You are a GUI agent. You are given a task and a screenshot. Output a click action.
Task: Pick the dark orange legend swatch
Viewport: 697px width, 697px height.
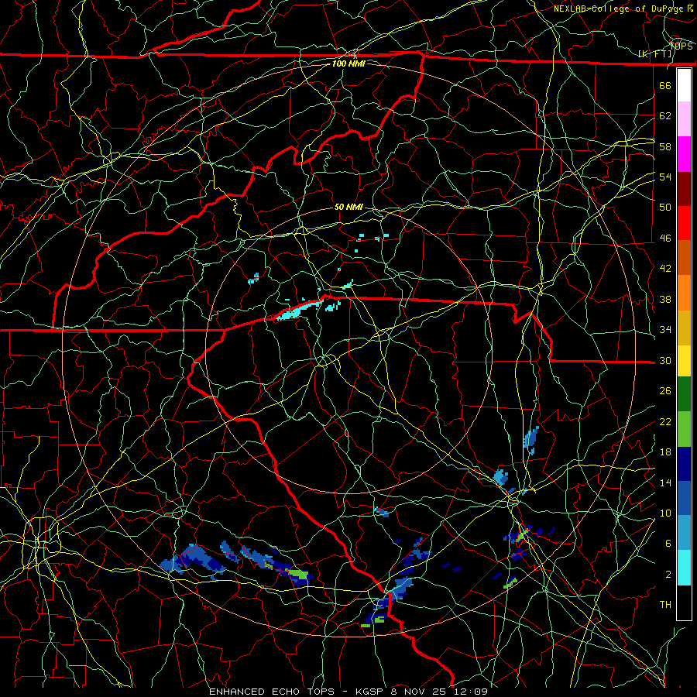684,258
